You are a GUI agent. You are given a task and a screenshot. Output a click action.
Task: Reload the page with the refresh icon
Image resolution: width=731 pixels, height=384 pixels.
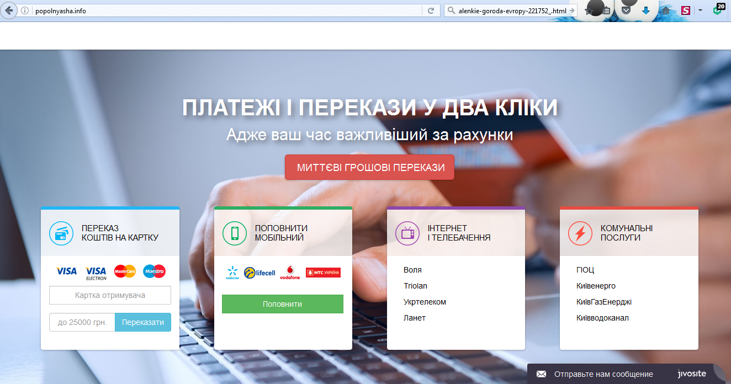431,10
